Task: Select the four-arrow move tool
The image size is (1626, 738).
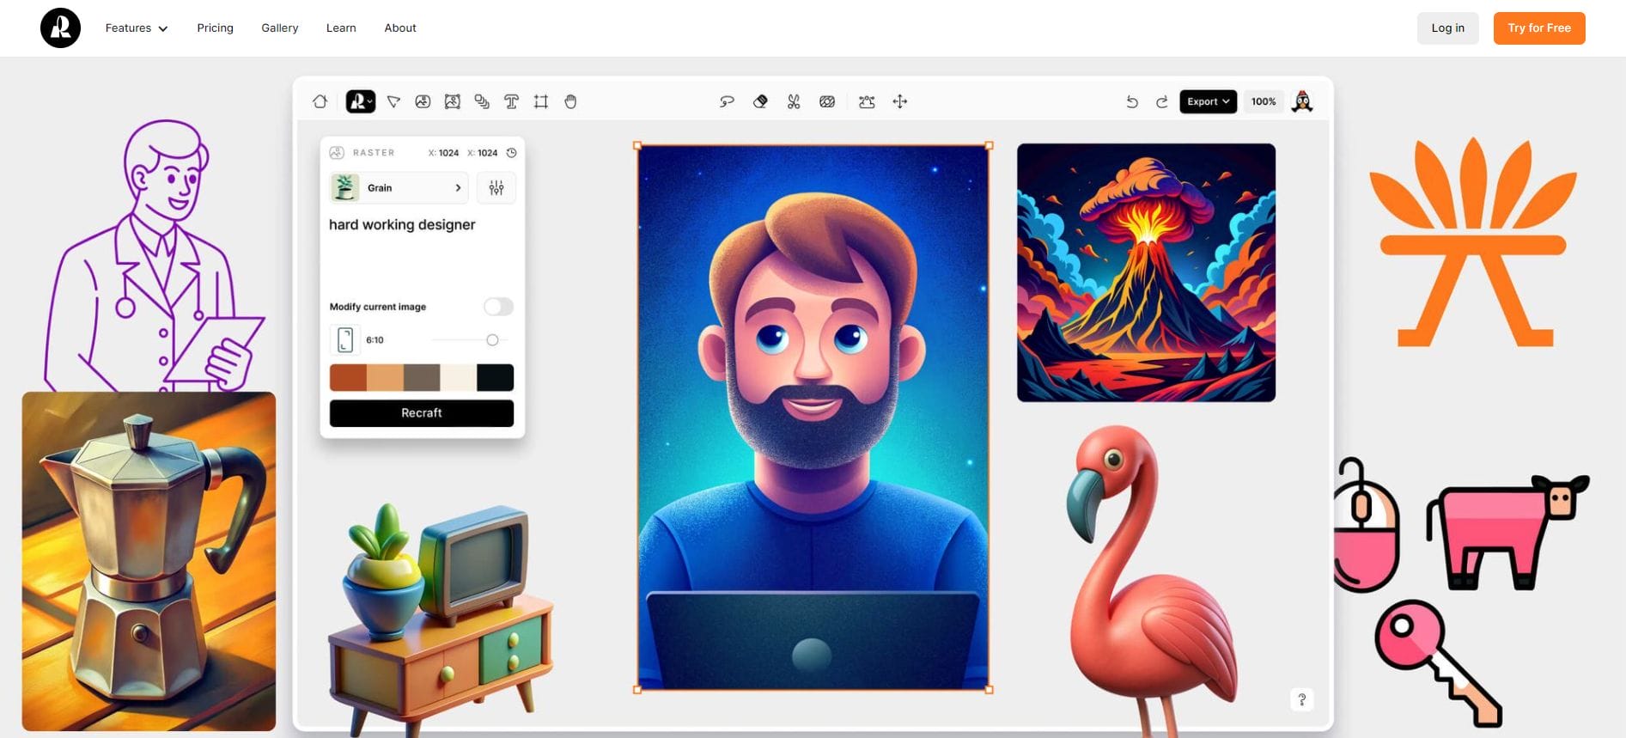Action: click(x=900, y=101)
